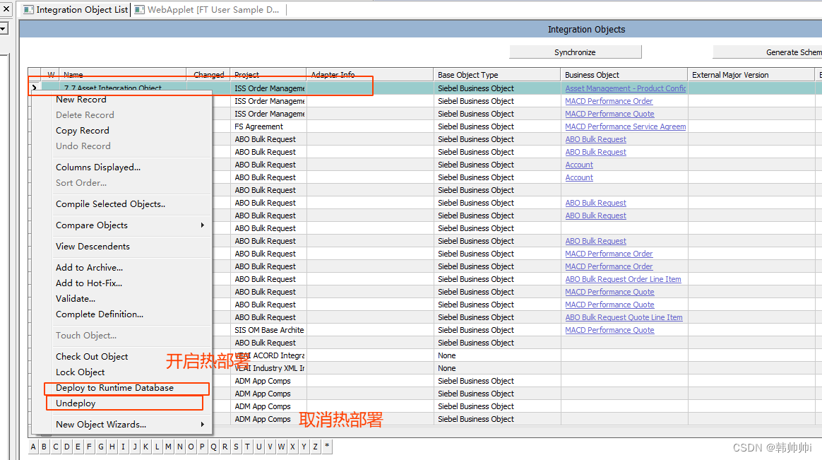Choose Check Out Object
The height and width of the screenshot is (460, 822).
pyautogui.click(x=92, y=356)
